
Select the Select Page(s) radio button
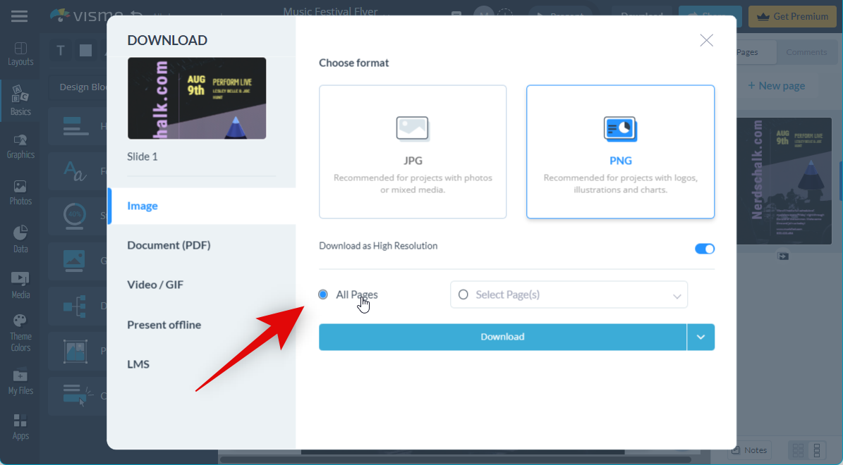tap(463, 294)
